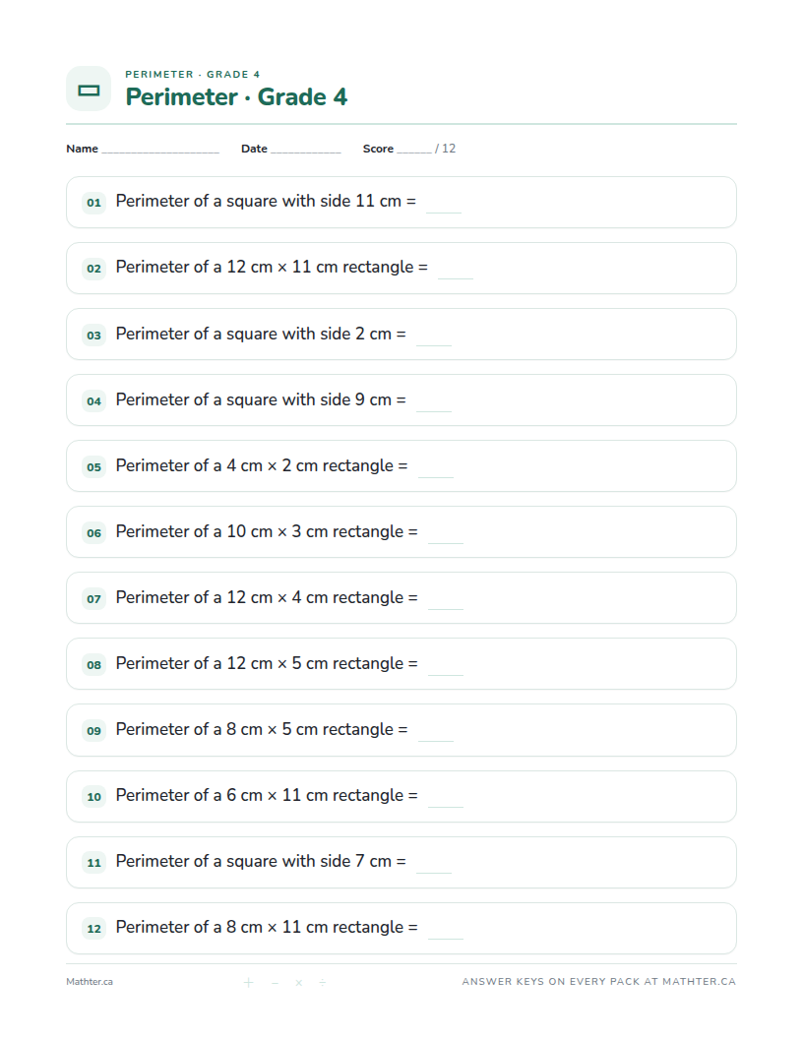
Task: Click the answer blank for the side 11 cm square
Action: click(443, 205)
